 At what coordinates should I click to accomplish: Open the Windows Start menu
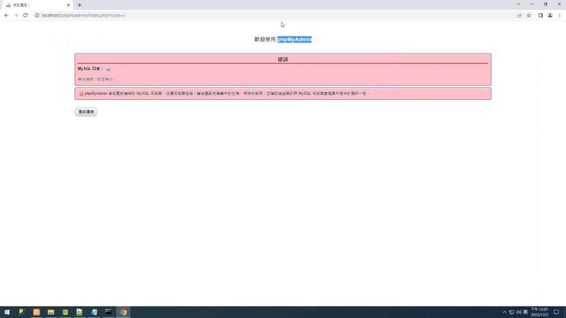(7, 312)
